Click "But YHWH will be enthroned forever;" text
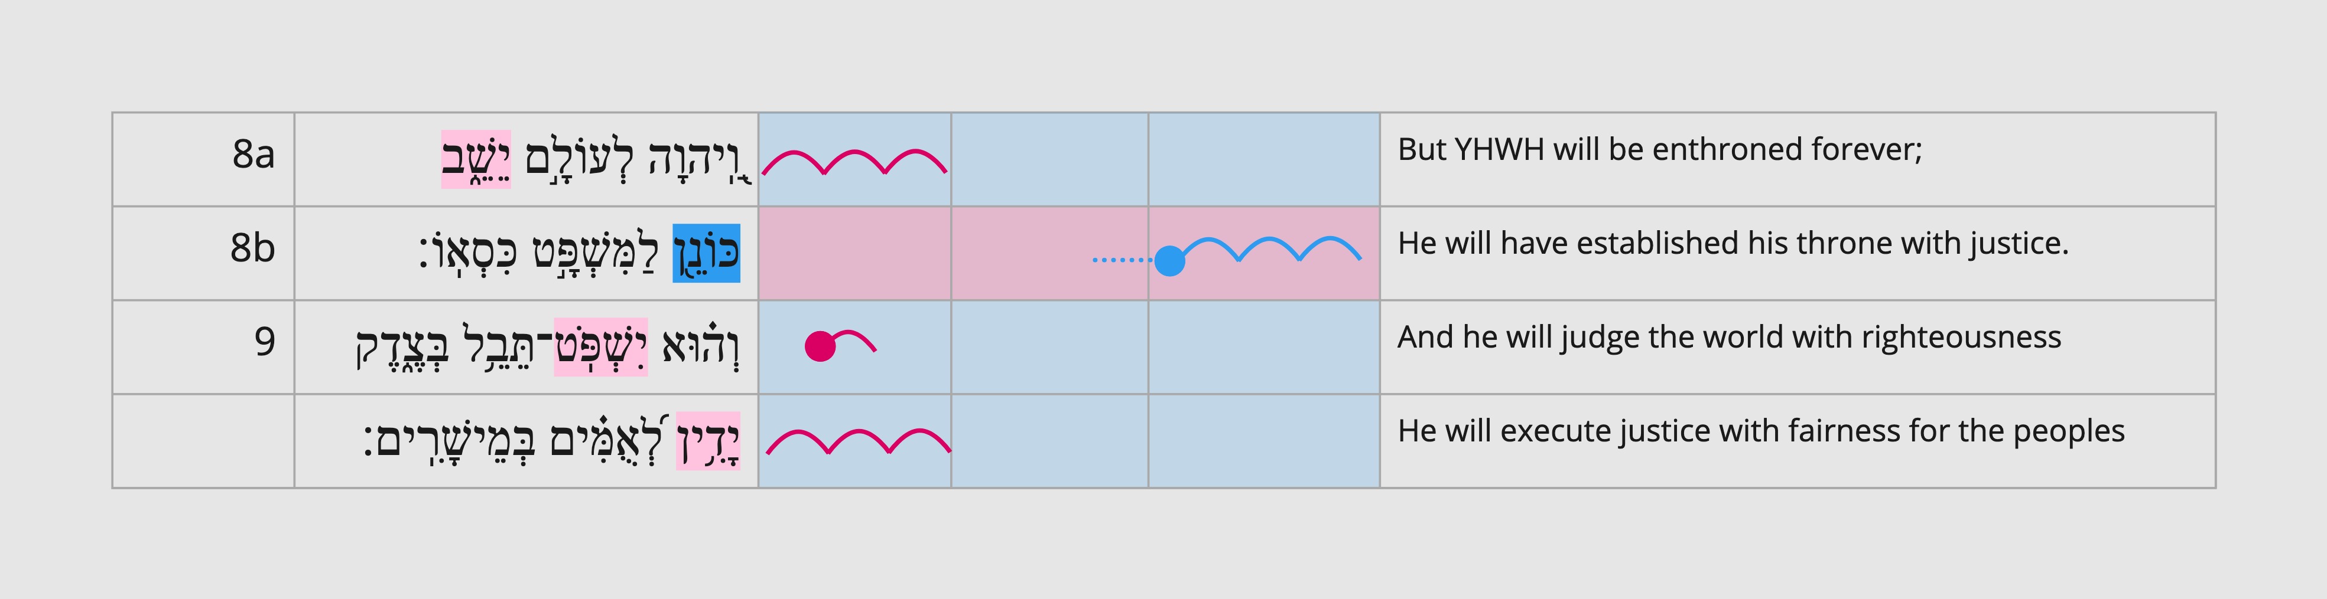2327x599 pixels. click(x=1659, y=150)
